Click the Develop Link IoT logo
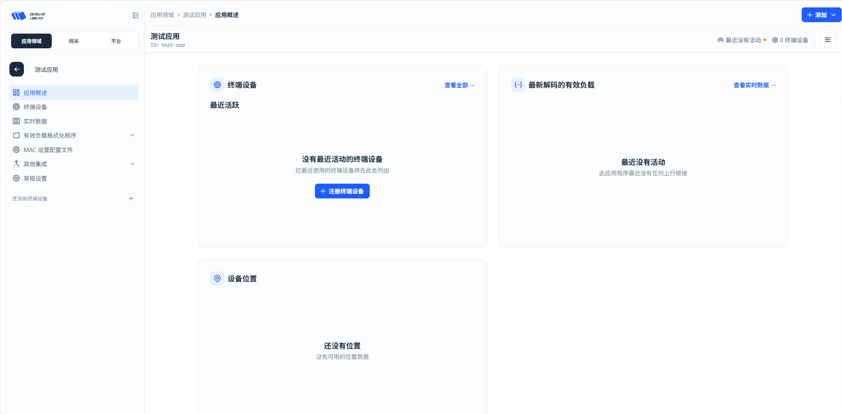The width and height of the screenshot is (842, 414). (x=28, y=16)
